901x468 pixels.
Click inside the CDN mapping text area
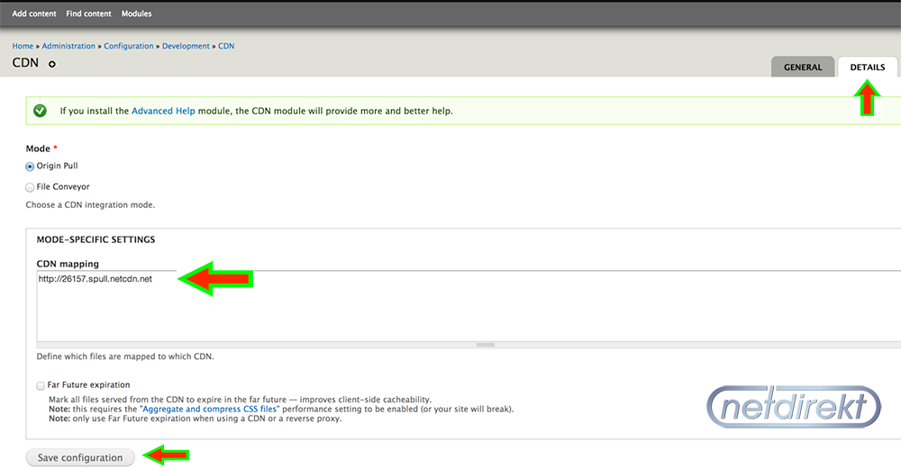click(x=469, y=306)
